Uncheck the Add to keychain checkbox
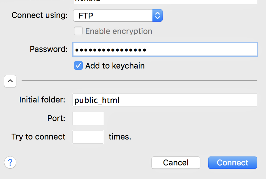266x179 pixels. [x=78, y=65]
